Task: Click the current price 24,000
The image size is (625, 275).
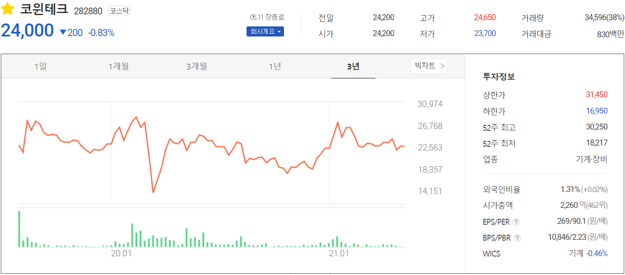Action: tap(27, 31)
